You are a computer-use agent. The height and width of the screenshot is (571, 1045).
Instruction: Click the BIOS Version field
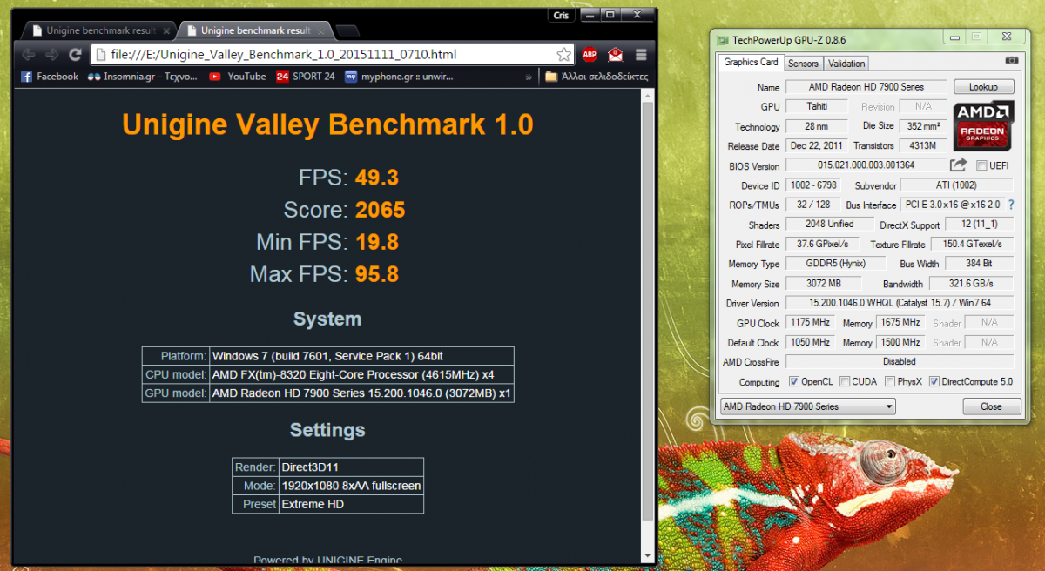pos(866,165)
